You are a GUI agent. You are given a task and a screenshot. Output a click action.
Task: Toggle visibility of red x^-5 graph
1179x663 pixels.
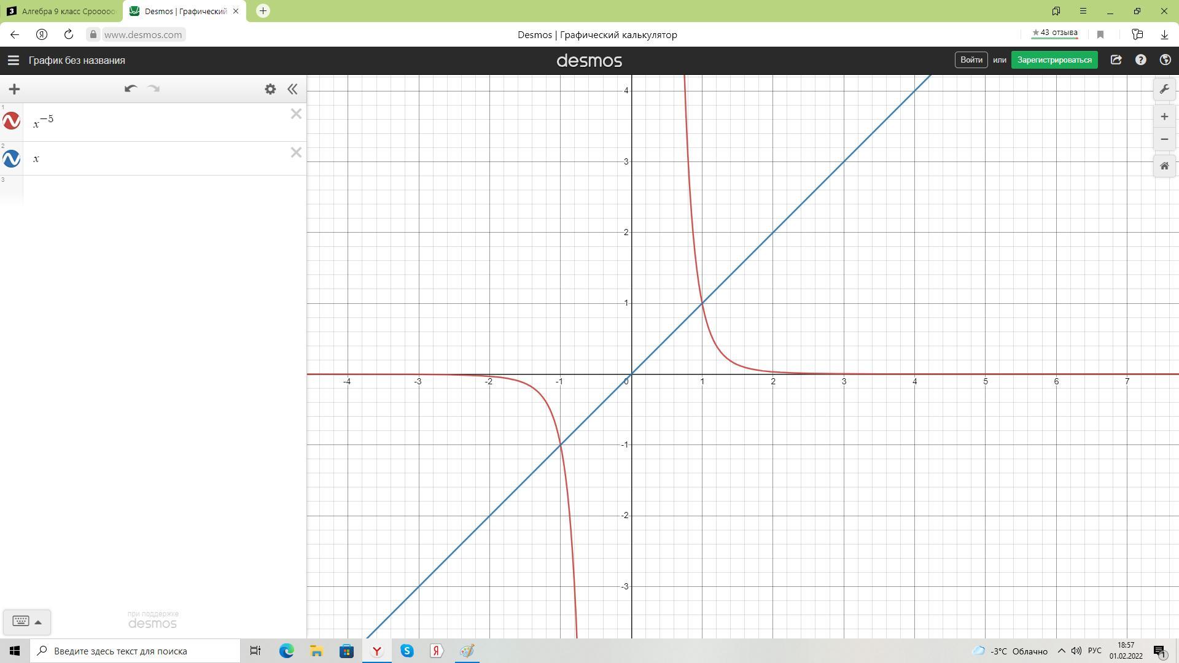11,121
